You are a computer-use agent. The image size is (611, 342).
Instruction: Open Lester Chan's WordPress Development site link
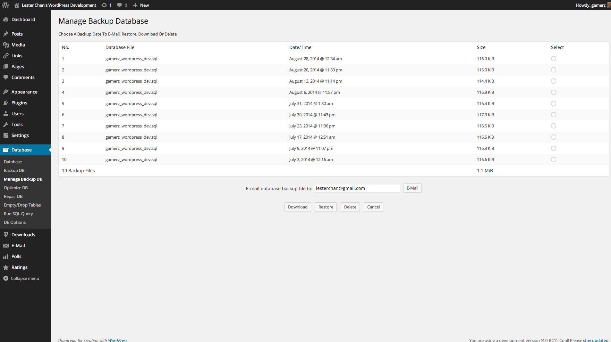click(59, 5)
